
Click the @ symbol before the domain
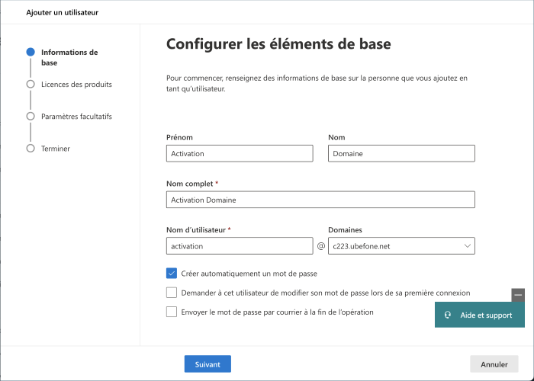[321, 246]
